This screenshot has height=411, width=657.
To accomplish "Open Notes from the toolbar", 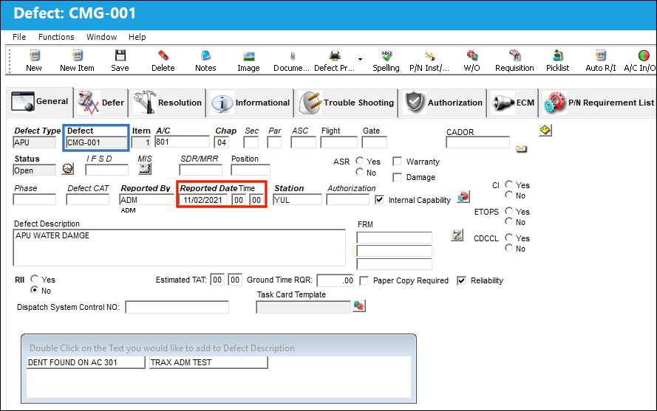I will click(x=205, y=61).
